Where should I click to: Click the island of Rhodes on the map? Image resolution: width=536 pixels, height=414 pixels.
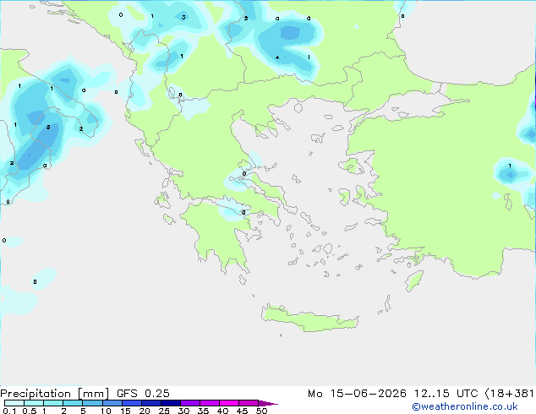(414, 281)
